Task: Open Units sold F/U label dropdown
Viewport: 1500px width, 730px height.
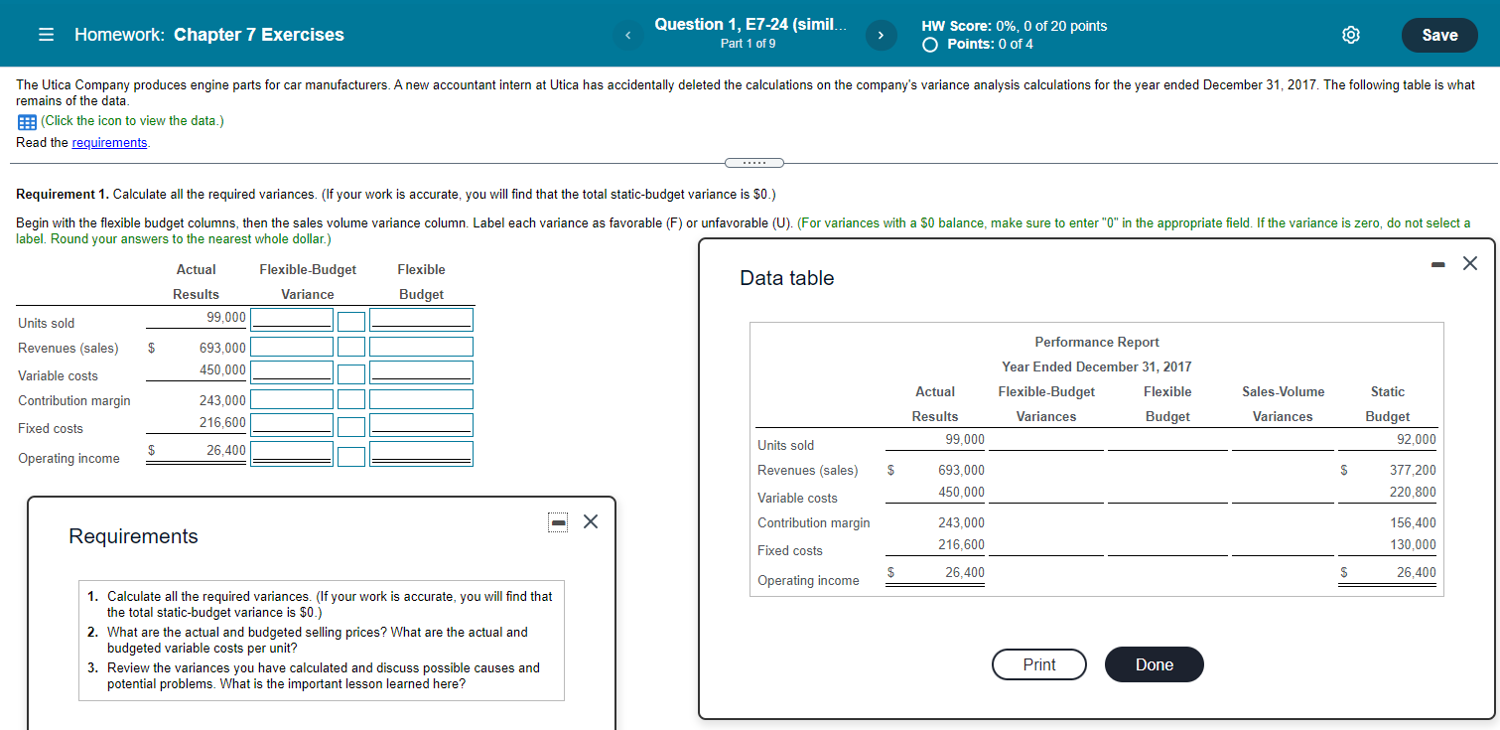Action: (351, 320)
